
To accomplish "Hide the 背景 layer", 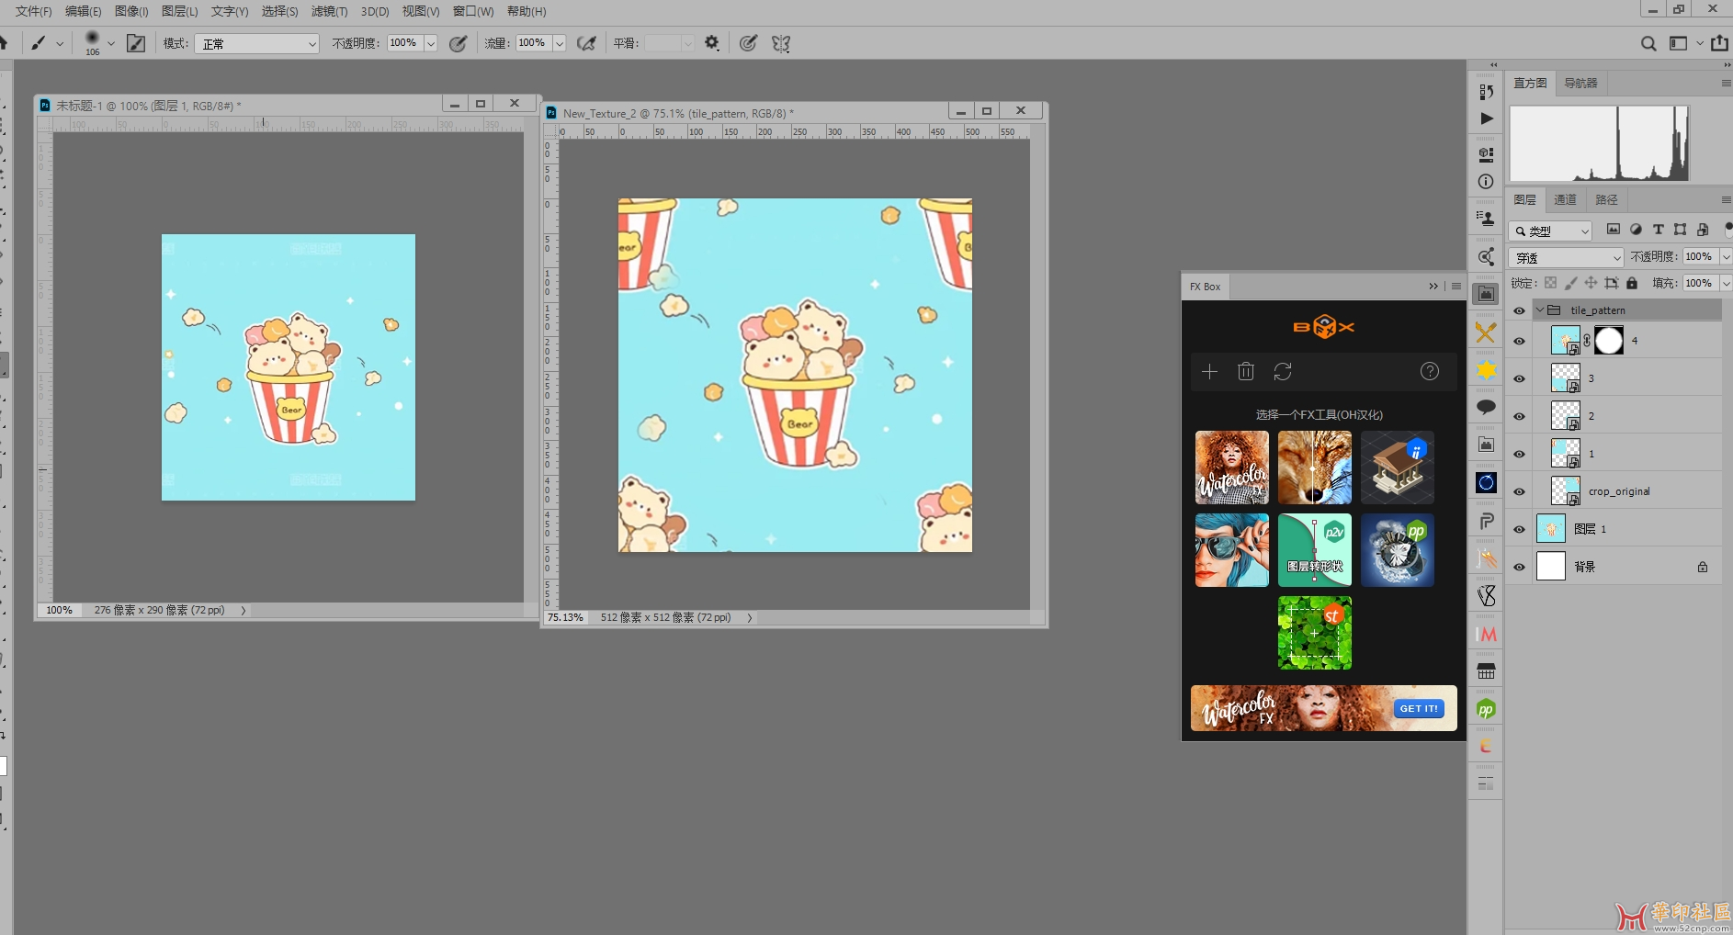I will click(x=1519, y=567).
